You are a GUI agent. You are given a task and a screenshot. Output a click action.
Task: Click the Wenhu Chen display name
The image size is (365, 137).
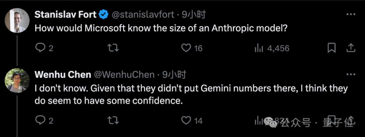[63, 74]
